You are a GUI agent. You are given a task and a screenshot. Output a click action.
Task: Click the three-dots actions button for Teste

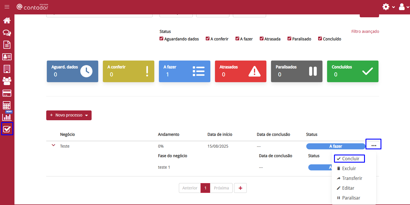coord(374,145)
